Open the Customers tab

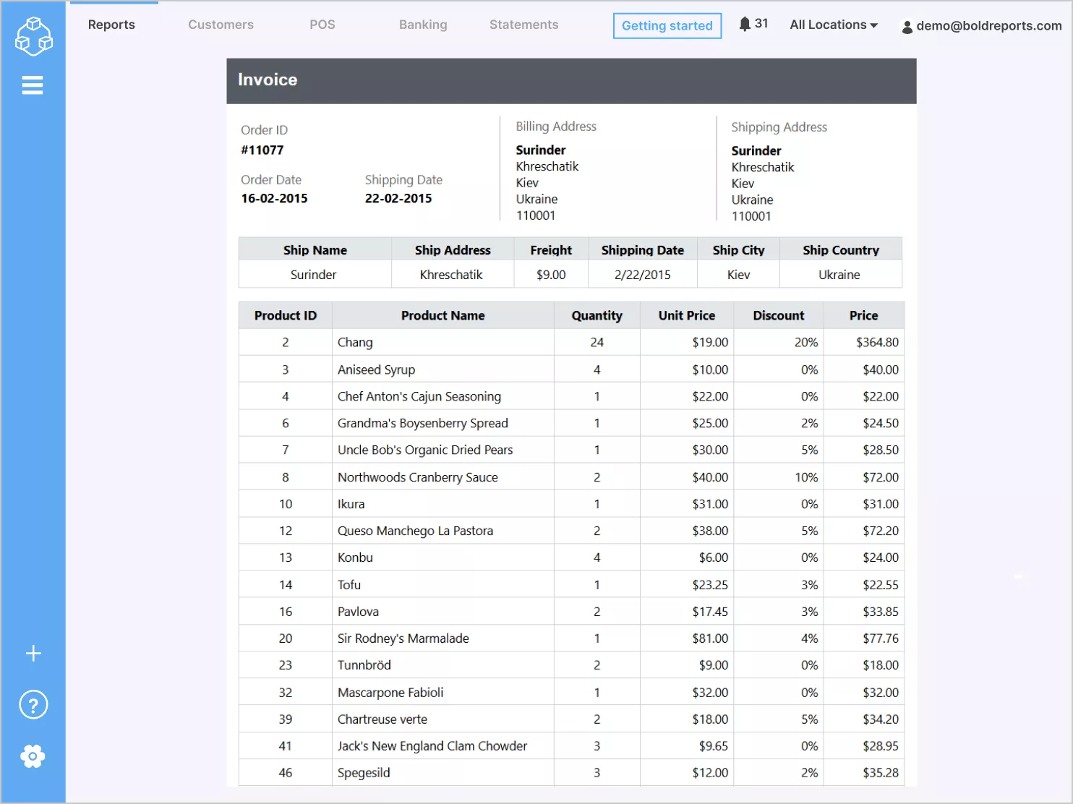221,25
